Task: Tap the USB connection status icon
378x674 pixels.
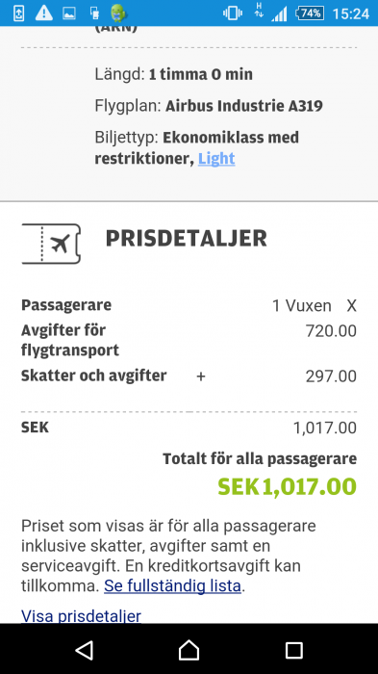Action: click(94, 13)
